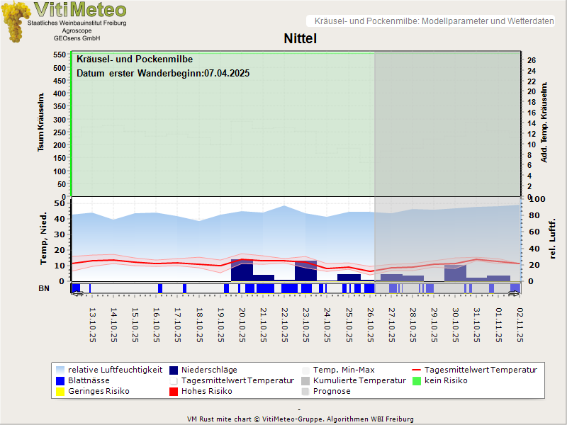Select the kein Risiko green swatch

pyautogui.click(x=417, y=380)
